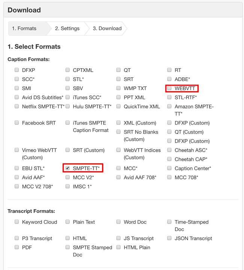Tick the Facebook SRT checkbox
The width and height of the screenshot is (244, 270).
pos(17,123)
